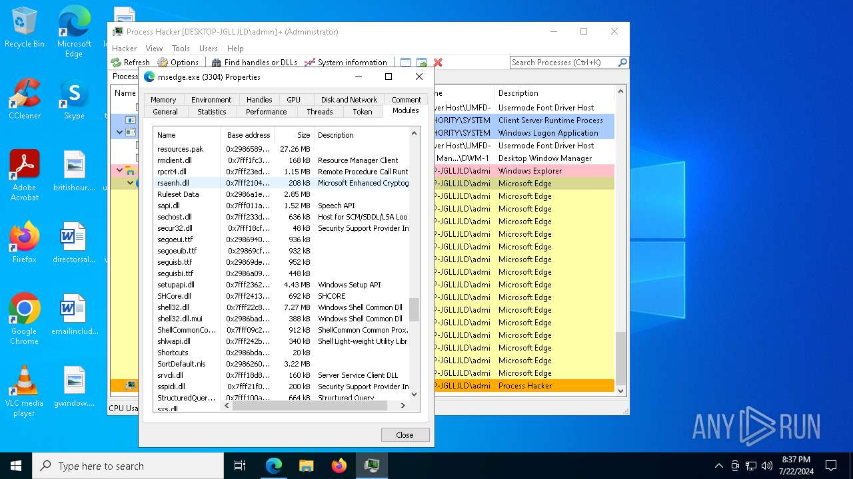Click the red X terminate icon

(438, 63)
